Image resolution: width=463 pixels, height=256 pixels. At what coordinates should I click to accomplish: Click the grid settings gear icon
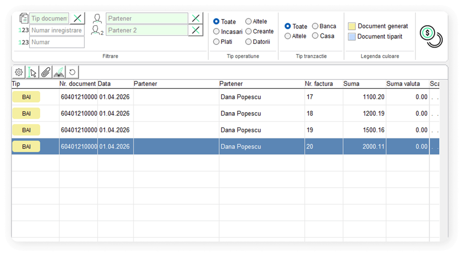pyautogui.click(x=19, y=72)
